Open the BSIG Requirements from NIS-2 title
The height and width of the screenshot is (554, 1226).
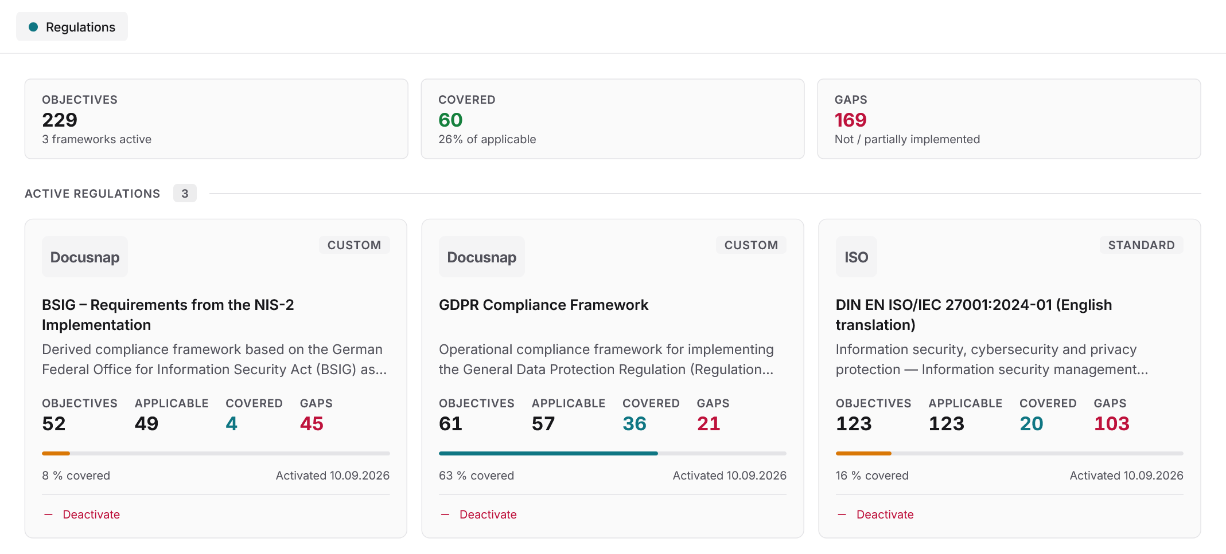click(168, 315)
